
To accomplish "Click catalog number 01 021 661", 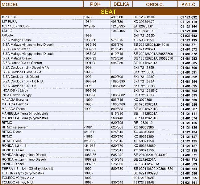I will tap(189, 183).
